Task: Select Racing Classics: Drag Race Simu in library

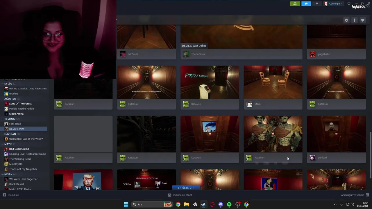Action: click(26, 89)
